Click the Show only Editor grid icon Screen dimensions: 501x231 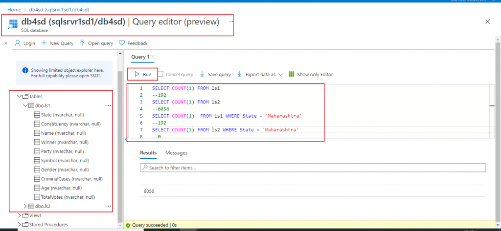click(x=291, y=74)
